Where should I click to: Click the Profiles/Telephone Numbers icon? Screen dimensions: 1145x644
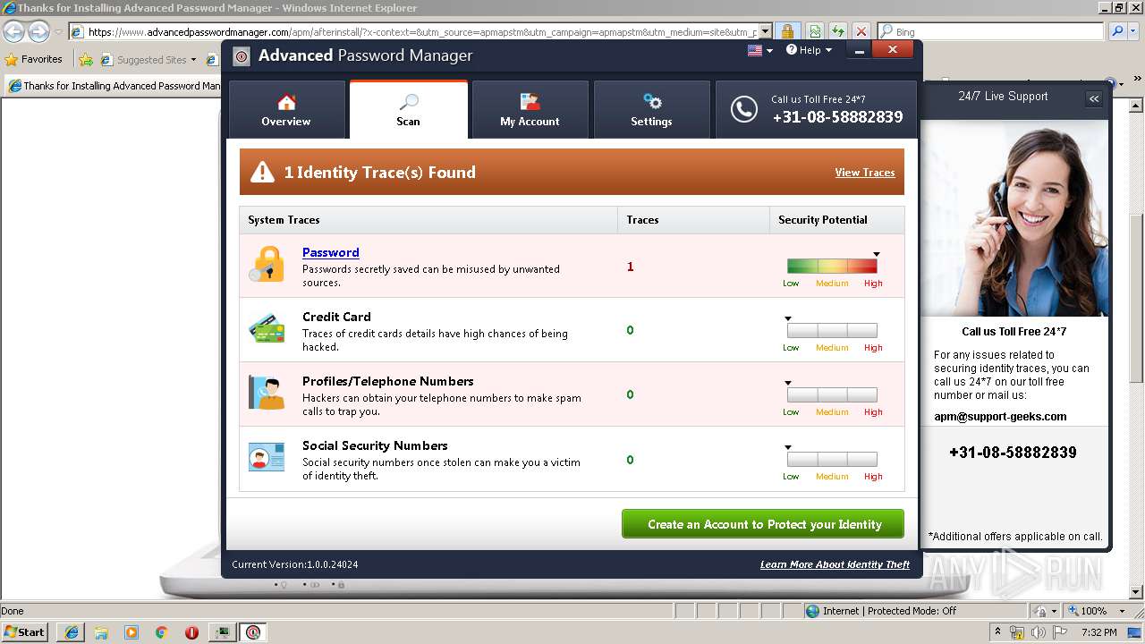267,393
